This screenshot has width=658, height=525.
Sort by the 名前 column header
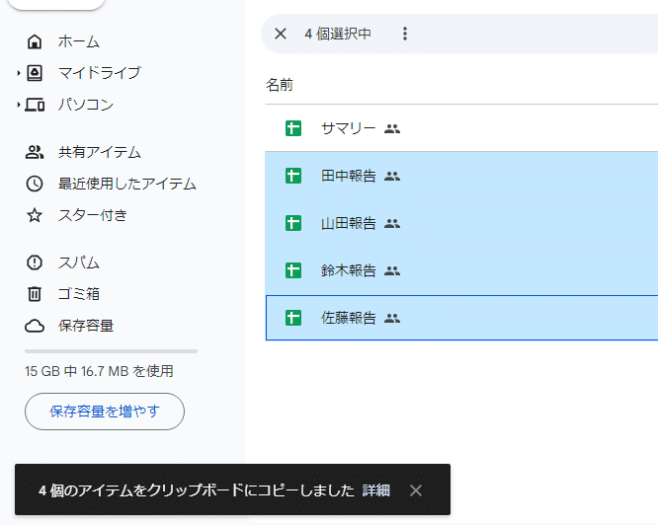click(x=280, y=85)
